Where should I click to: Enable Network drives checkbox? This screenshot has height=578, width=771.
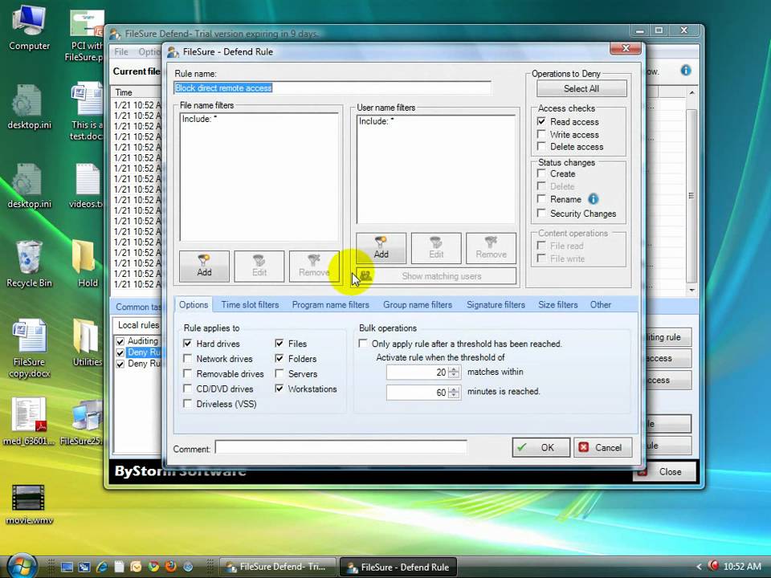187,358
